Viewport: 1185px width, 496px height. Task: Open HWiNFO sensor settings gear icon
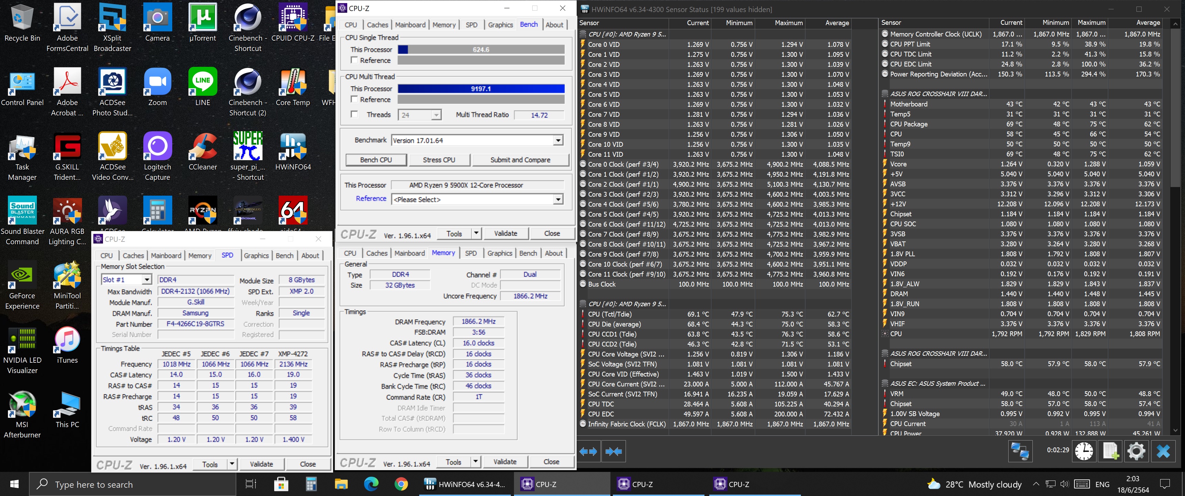click(1136, 451)
